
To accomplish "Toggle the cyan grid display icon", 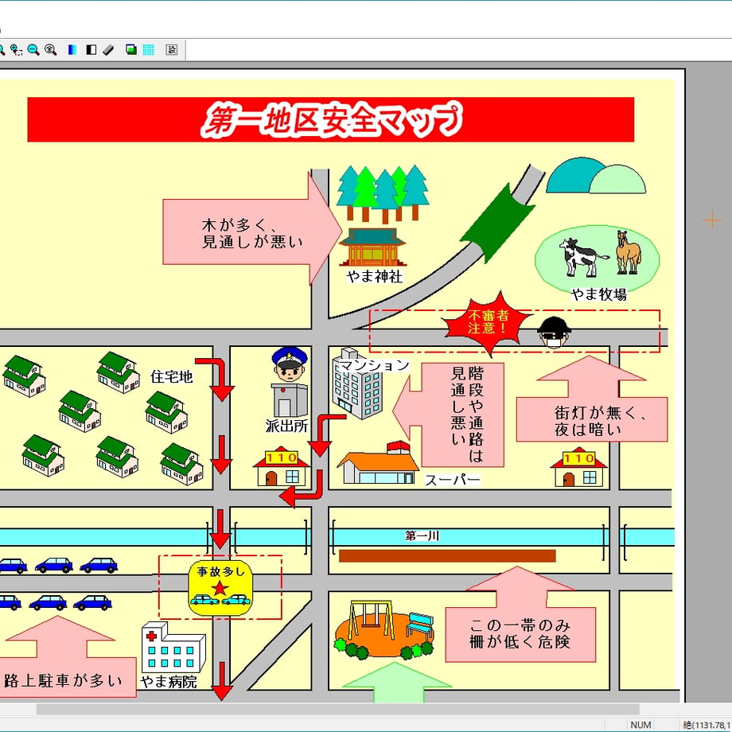I will point(149,49).
